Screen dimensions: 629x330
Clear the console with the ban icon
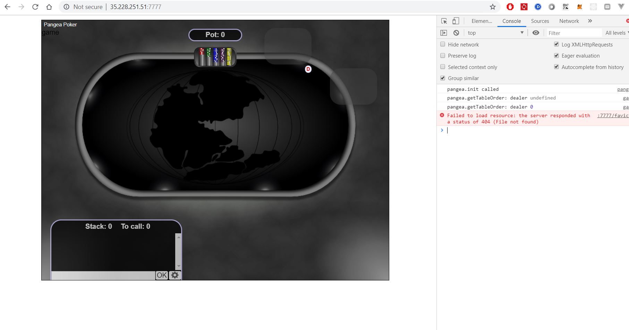click(x=456, y=33)
